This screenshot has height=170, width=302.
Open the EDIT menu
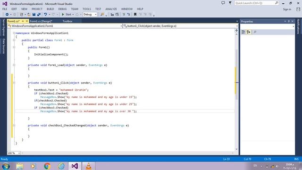coord(14,9)
